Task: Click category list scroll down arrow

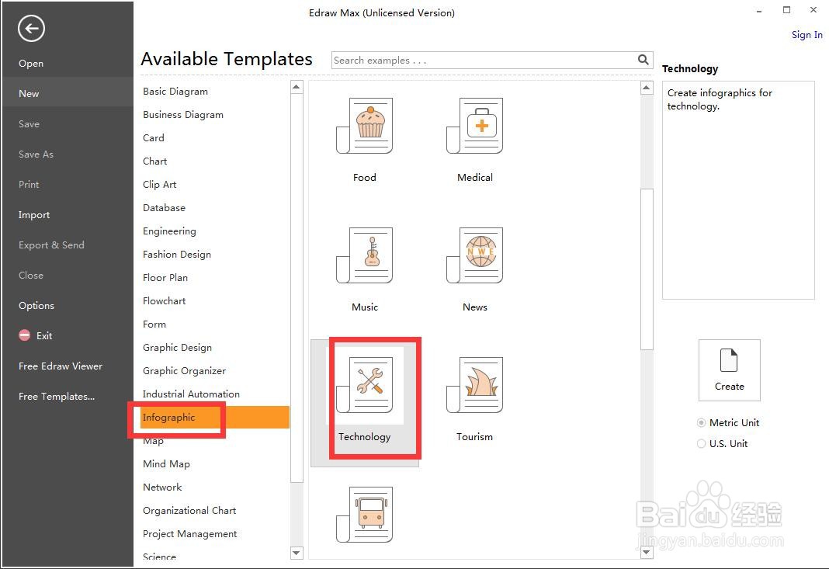Action: pos(297,553)
